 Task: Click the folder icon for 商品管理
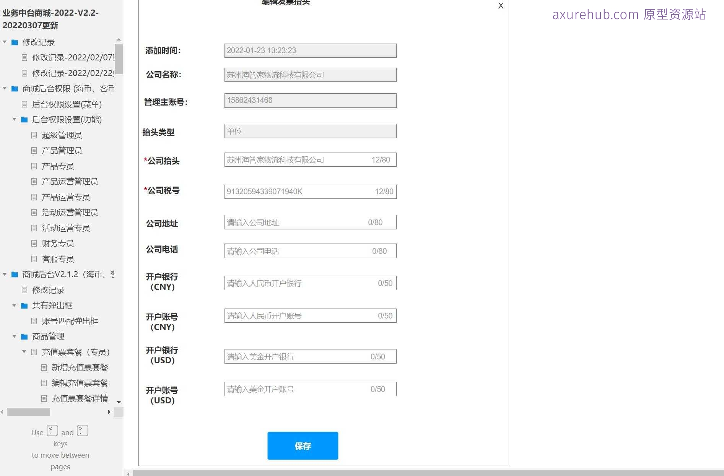24,336
